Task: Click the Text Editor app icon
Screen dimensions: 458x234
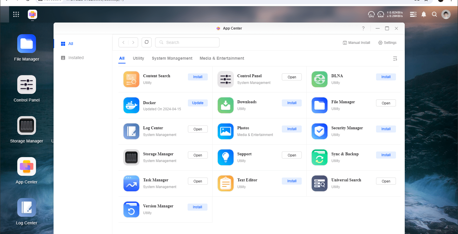Action: pyautogui.click(x=226, y=183)
